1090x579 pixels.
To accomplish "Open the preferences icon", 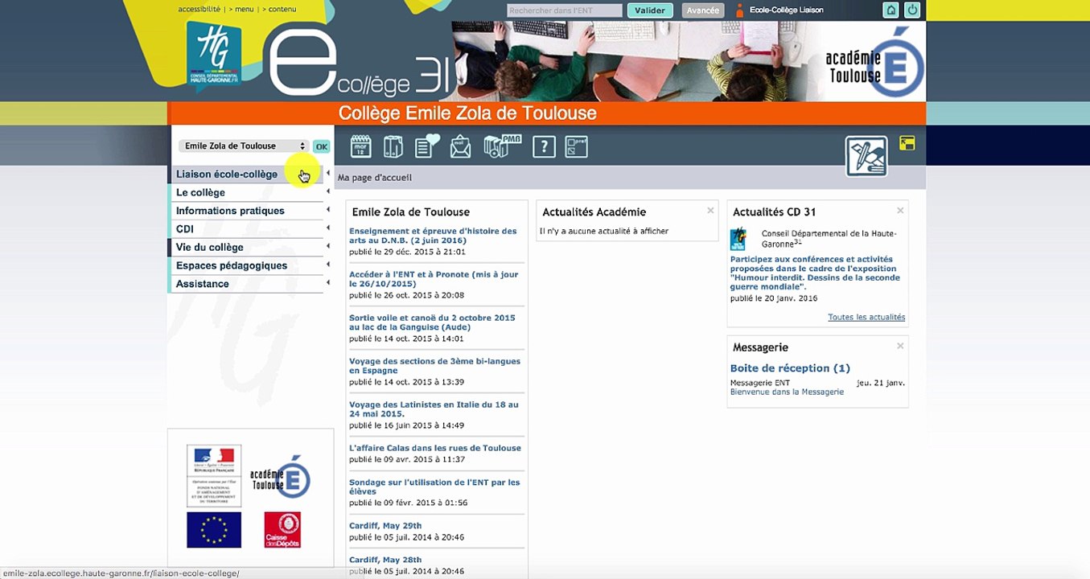I will click(x=576, y=146).
